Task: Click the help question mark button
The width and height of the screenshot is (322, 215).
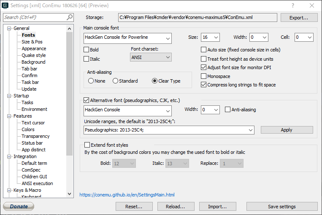Action: (293, 5)
